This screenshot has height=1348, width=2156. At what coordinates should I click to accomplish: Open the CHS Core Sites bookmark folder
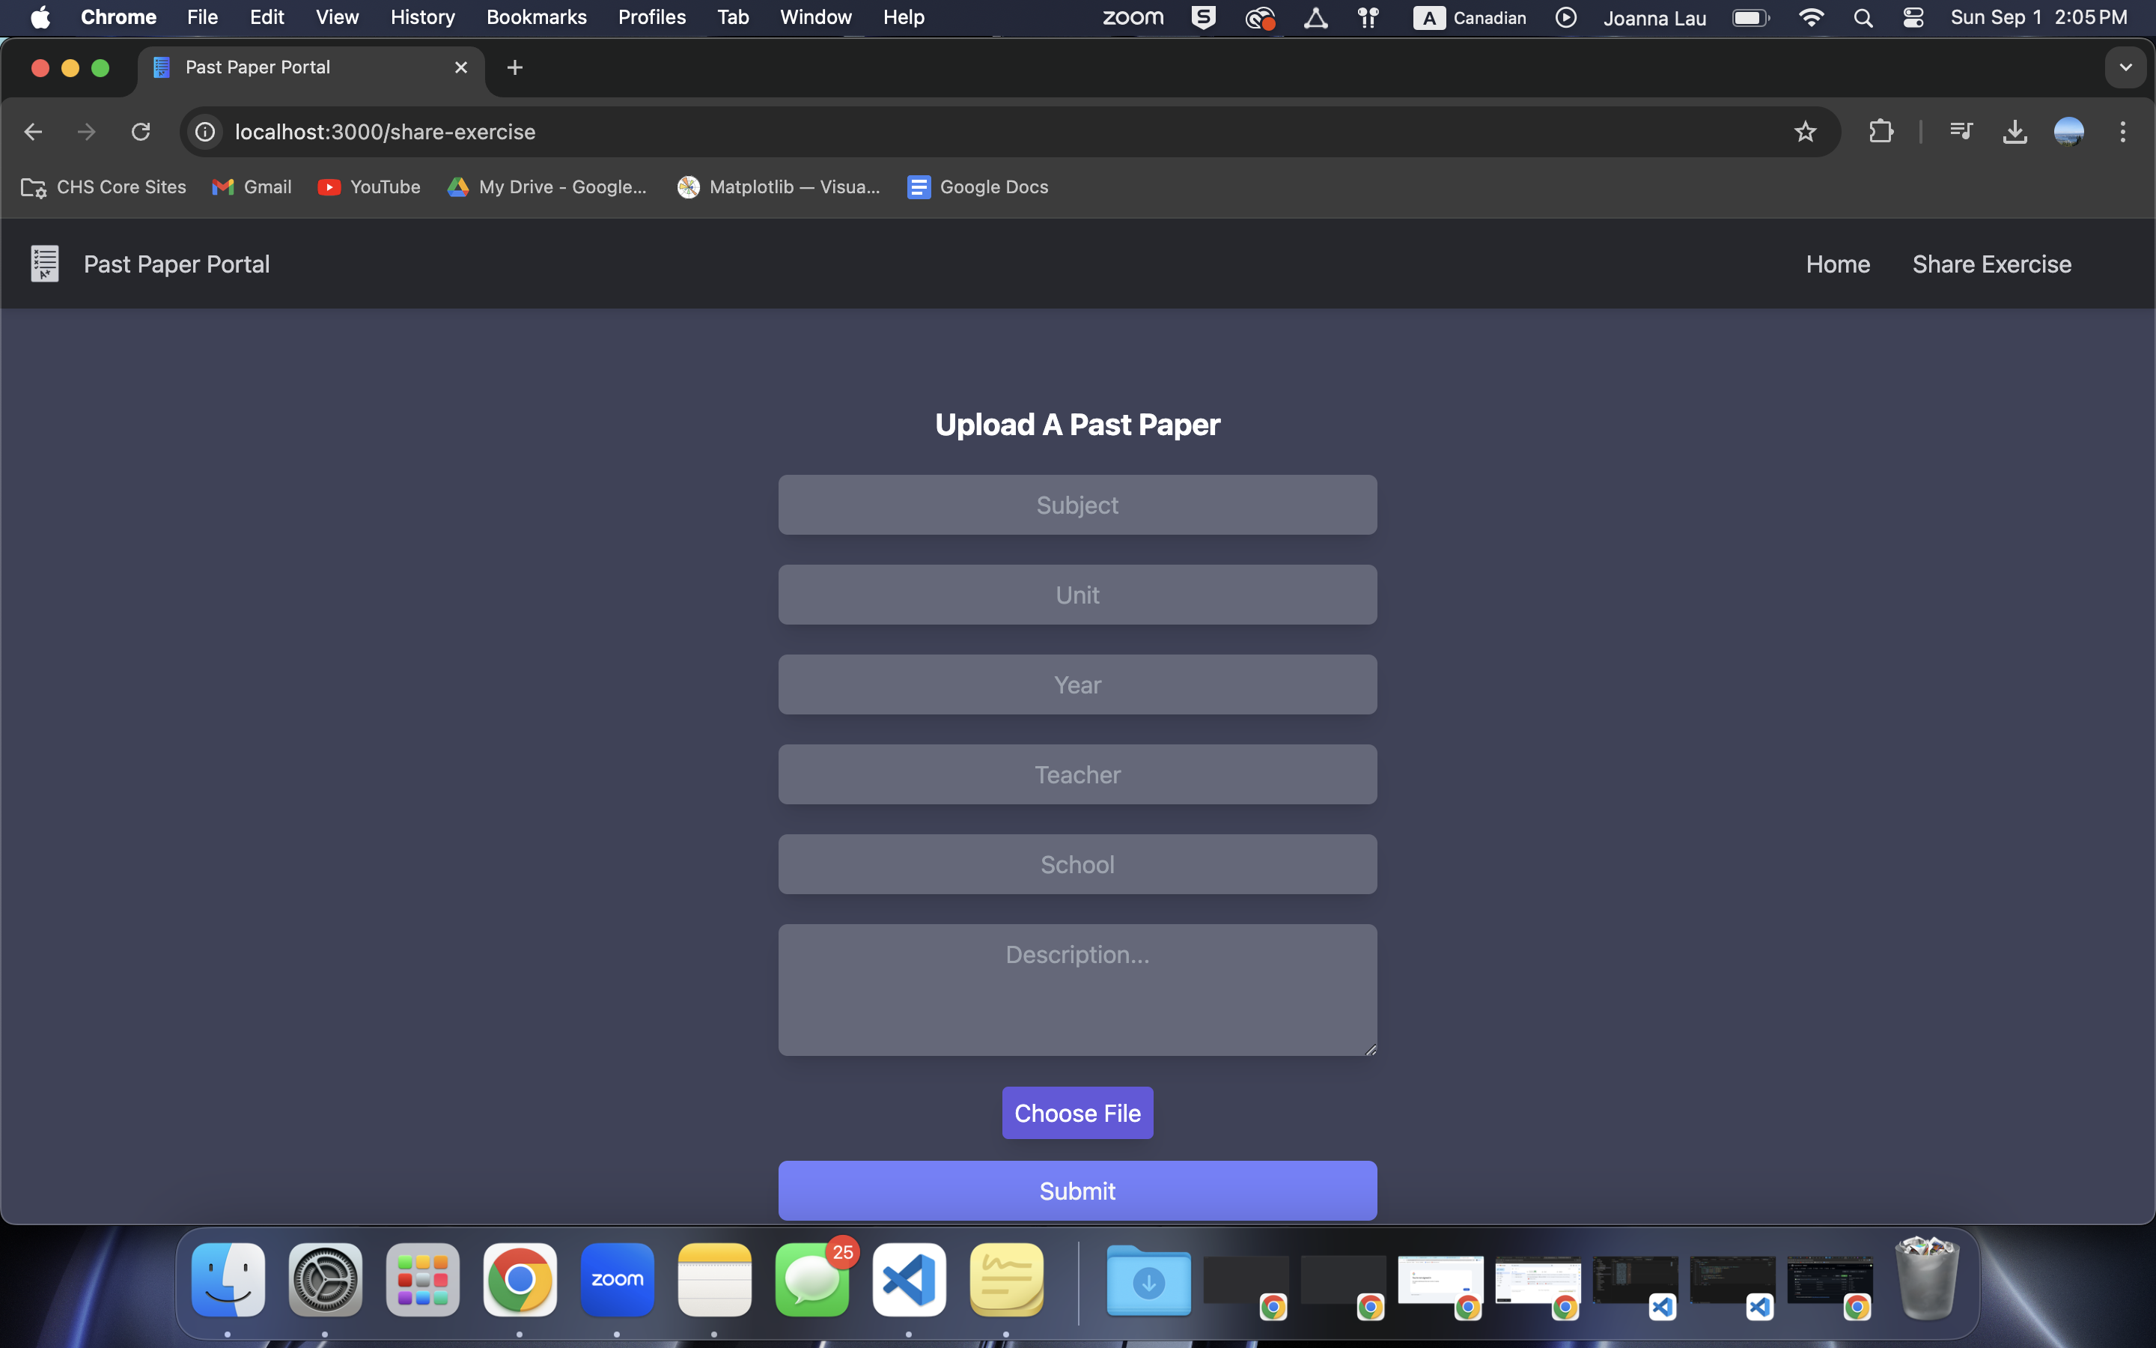click(x=104, y=187)
